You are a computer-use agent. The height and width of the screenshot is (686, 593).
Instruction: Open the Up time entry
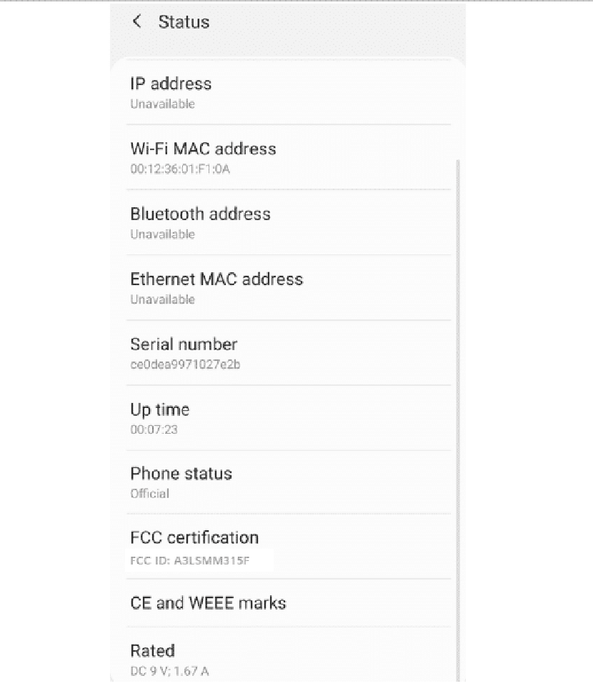pos(288,418)
